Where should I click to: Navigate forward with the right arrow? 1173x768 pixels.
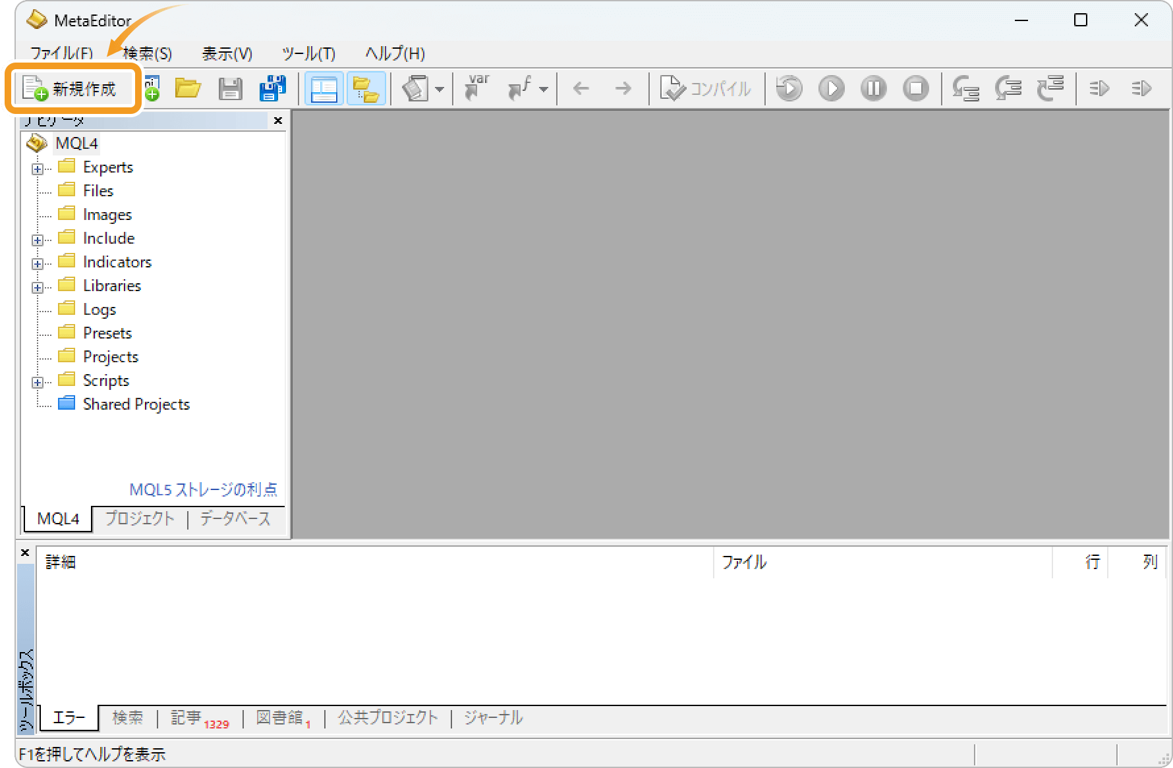click(x=623, y=88)
